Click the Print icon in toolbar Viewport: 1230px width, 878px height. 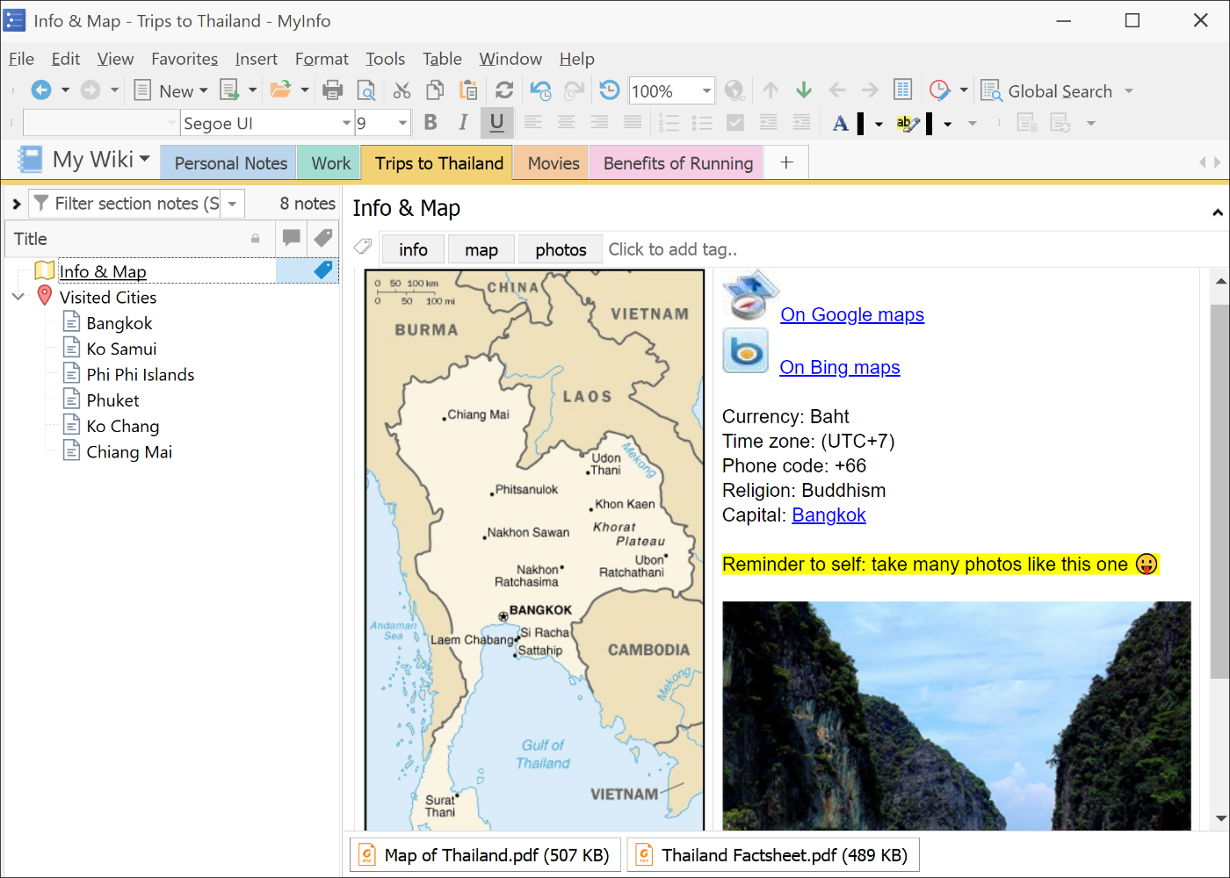(332, 90)
